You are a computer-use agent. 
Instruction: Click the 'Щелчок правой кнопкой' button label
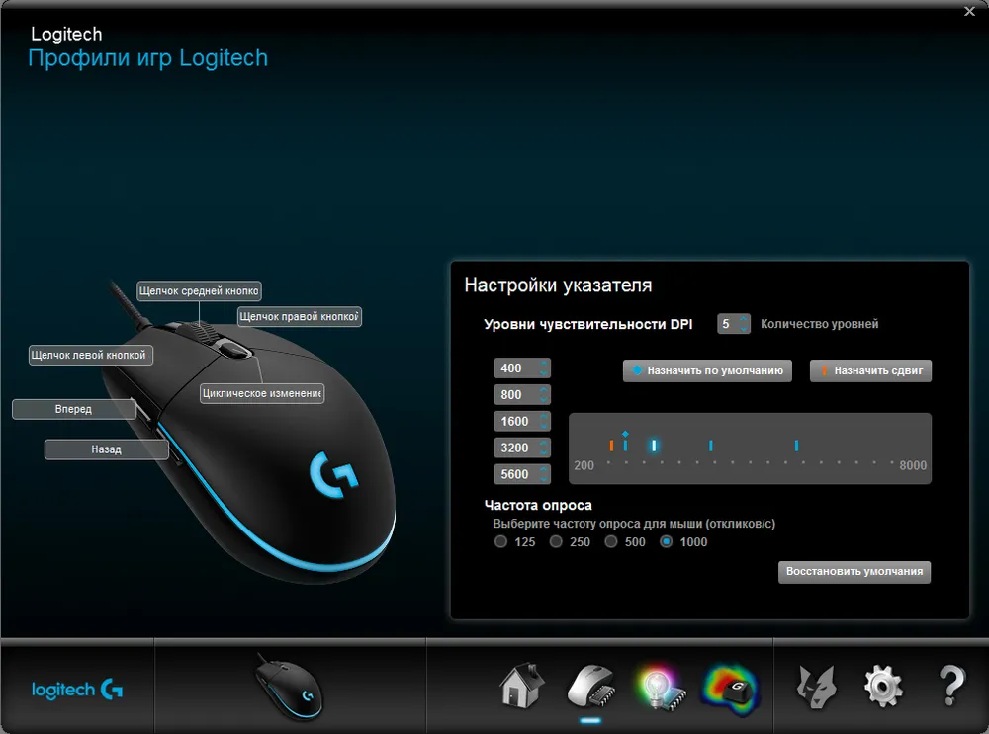(299, 317)
